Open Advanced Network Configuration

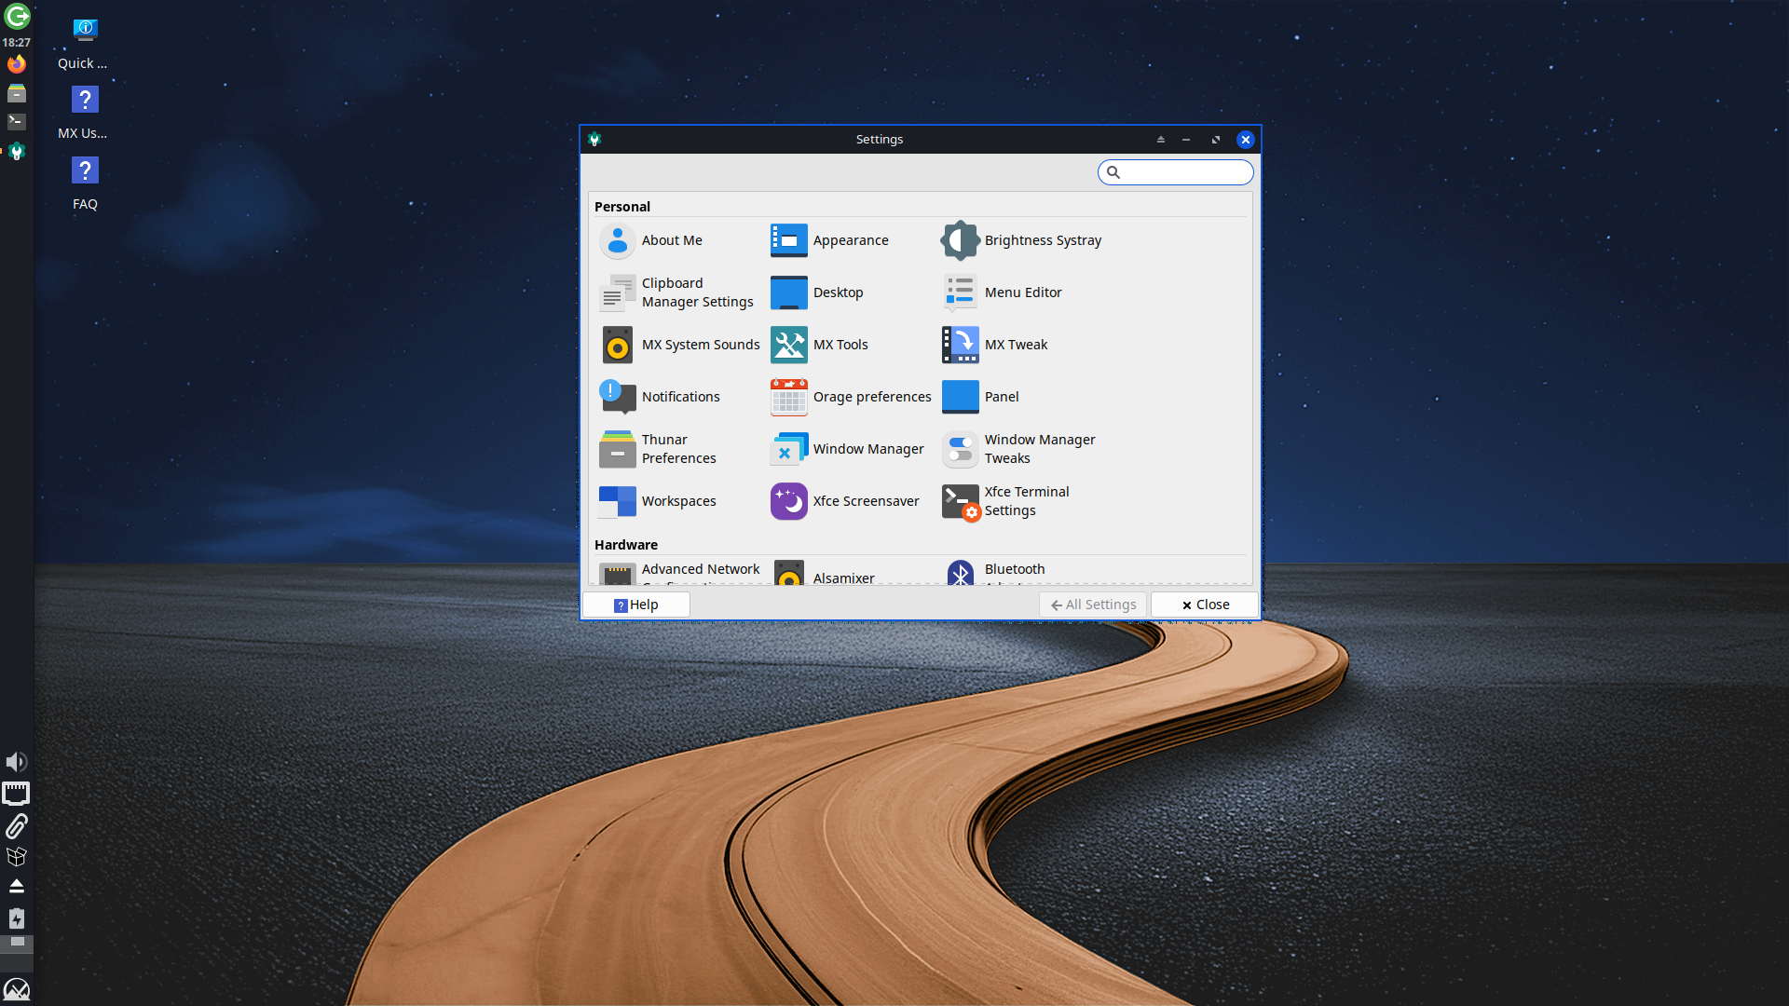click(679, 573)
